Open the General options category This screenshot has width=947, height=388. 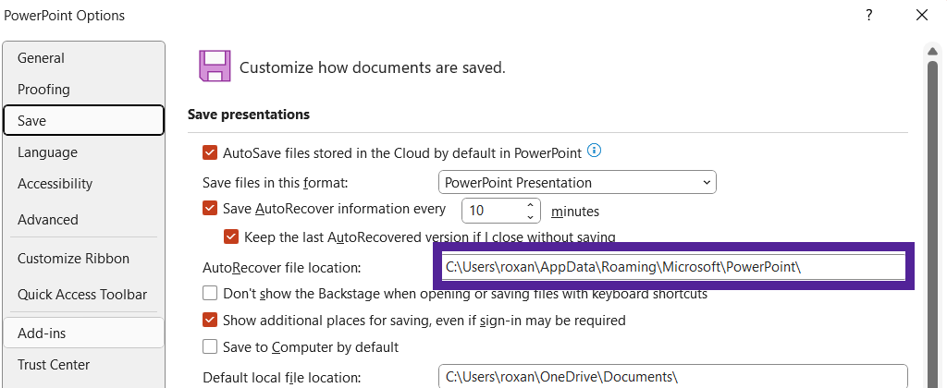coord(41,58)
